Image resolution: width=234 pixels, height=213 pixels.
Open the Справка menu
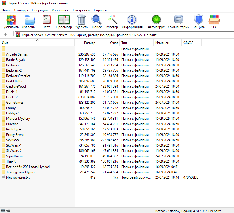[100, 10]
